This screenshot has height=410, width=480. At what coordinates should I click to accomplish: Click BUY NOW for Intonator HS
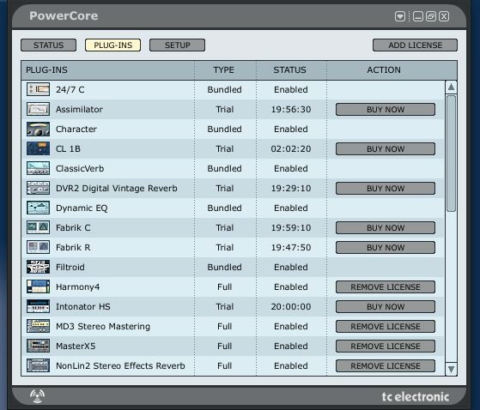[386, 307]
